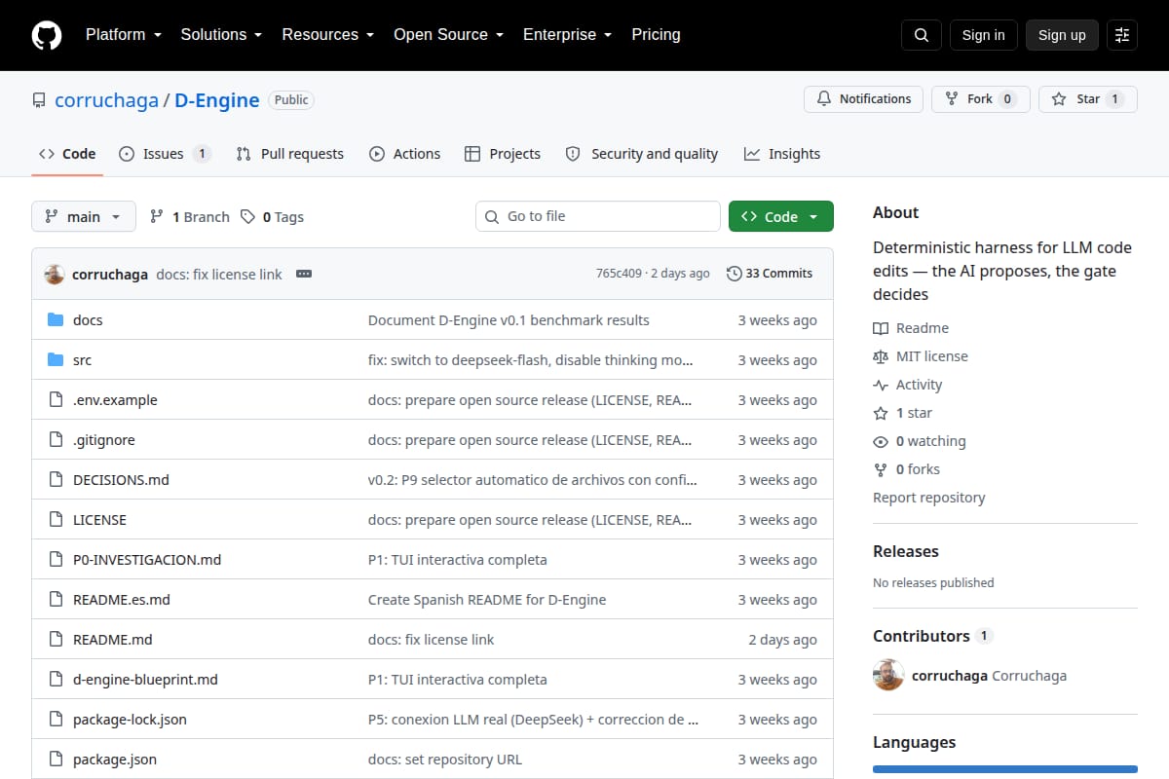Open the Insights tab
1169x779 pixels.
coord(782,154)
